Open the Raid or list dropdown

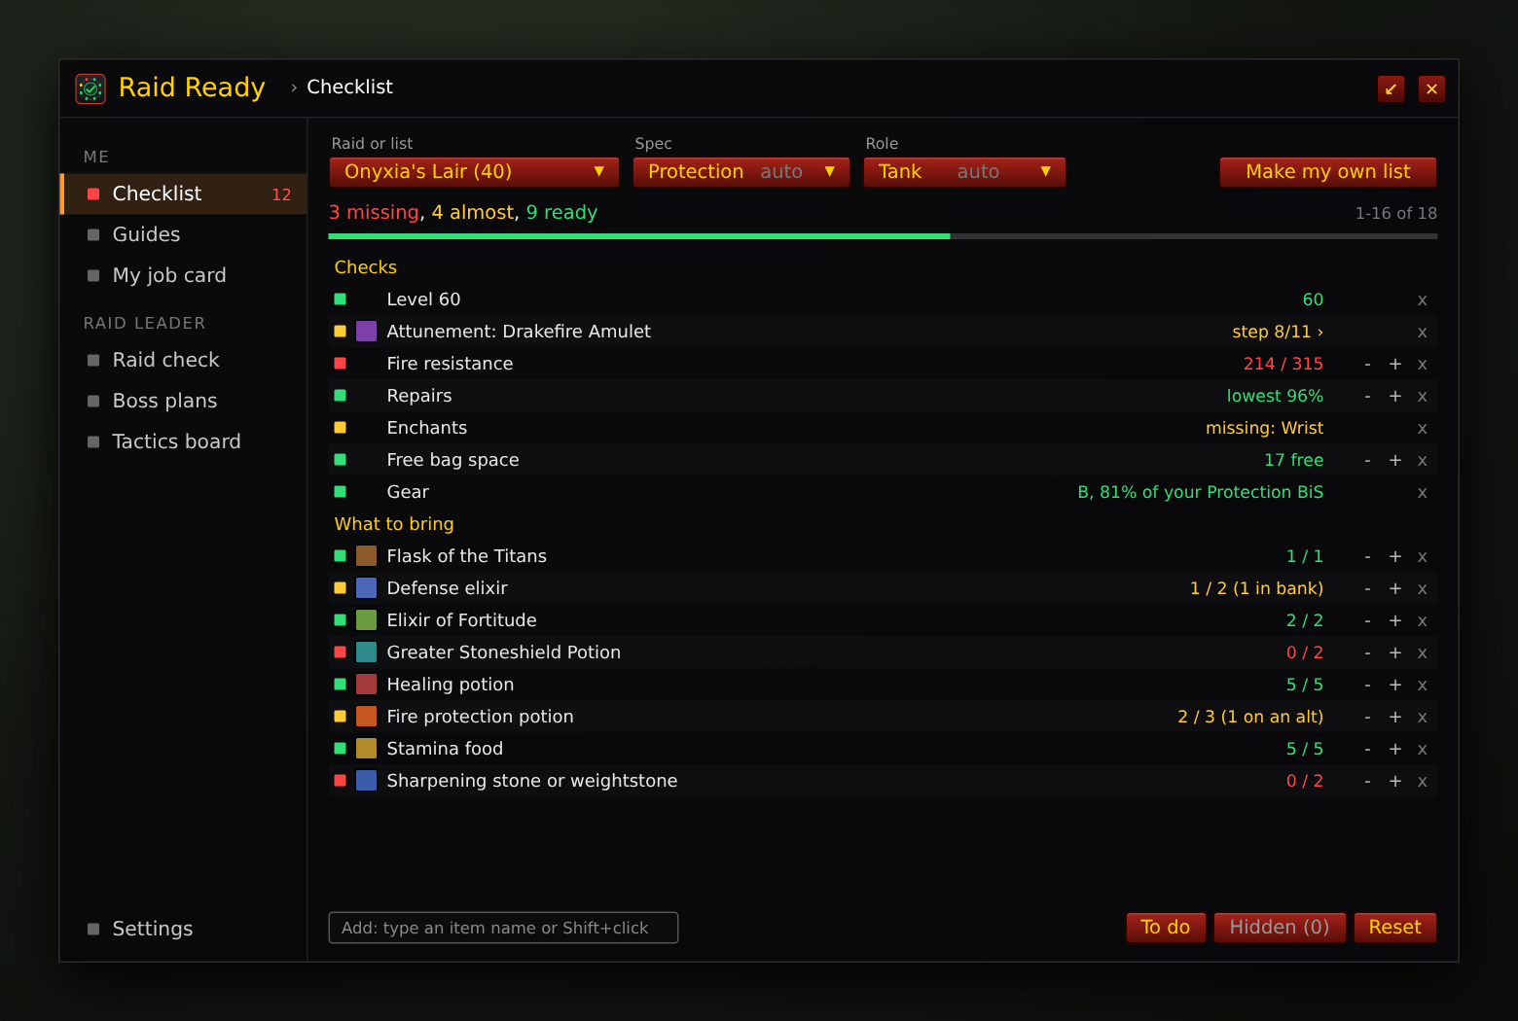tap(474, 172)
